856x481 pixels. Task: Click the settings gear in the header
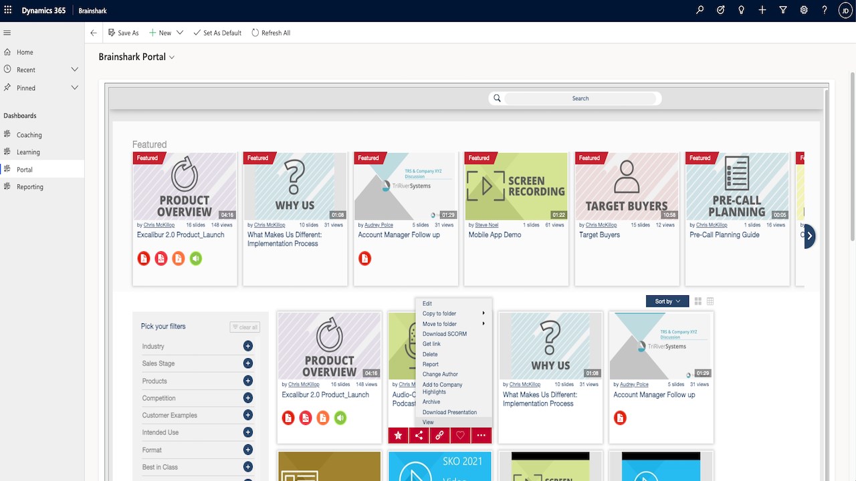tap(804, 10)
